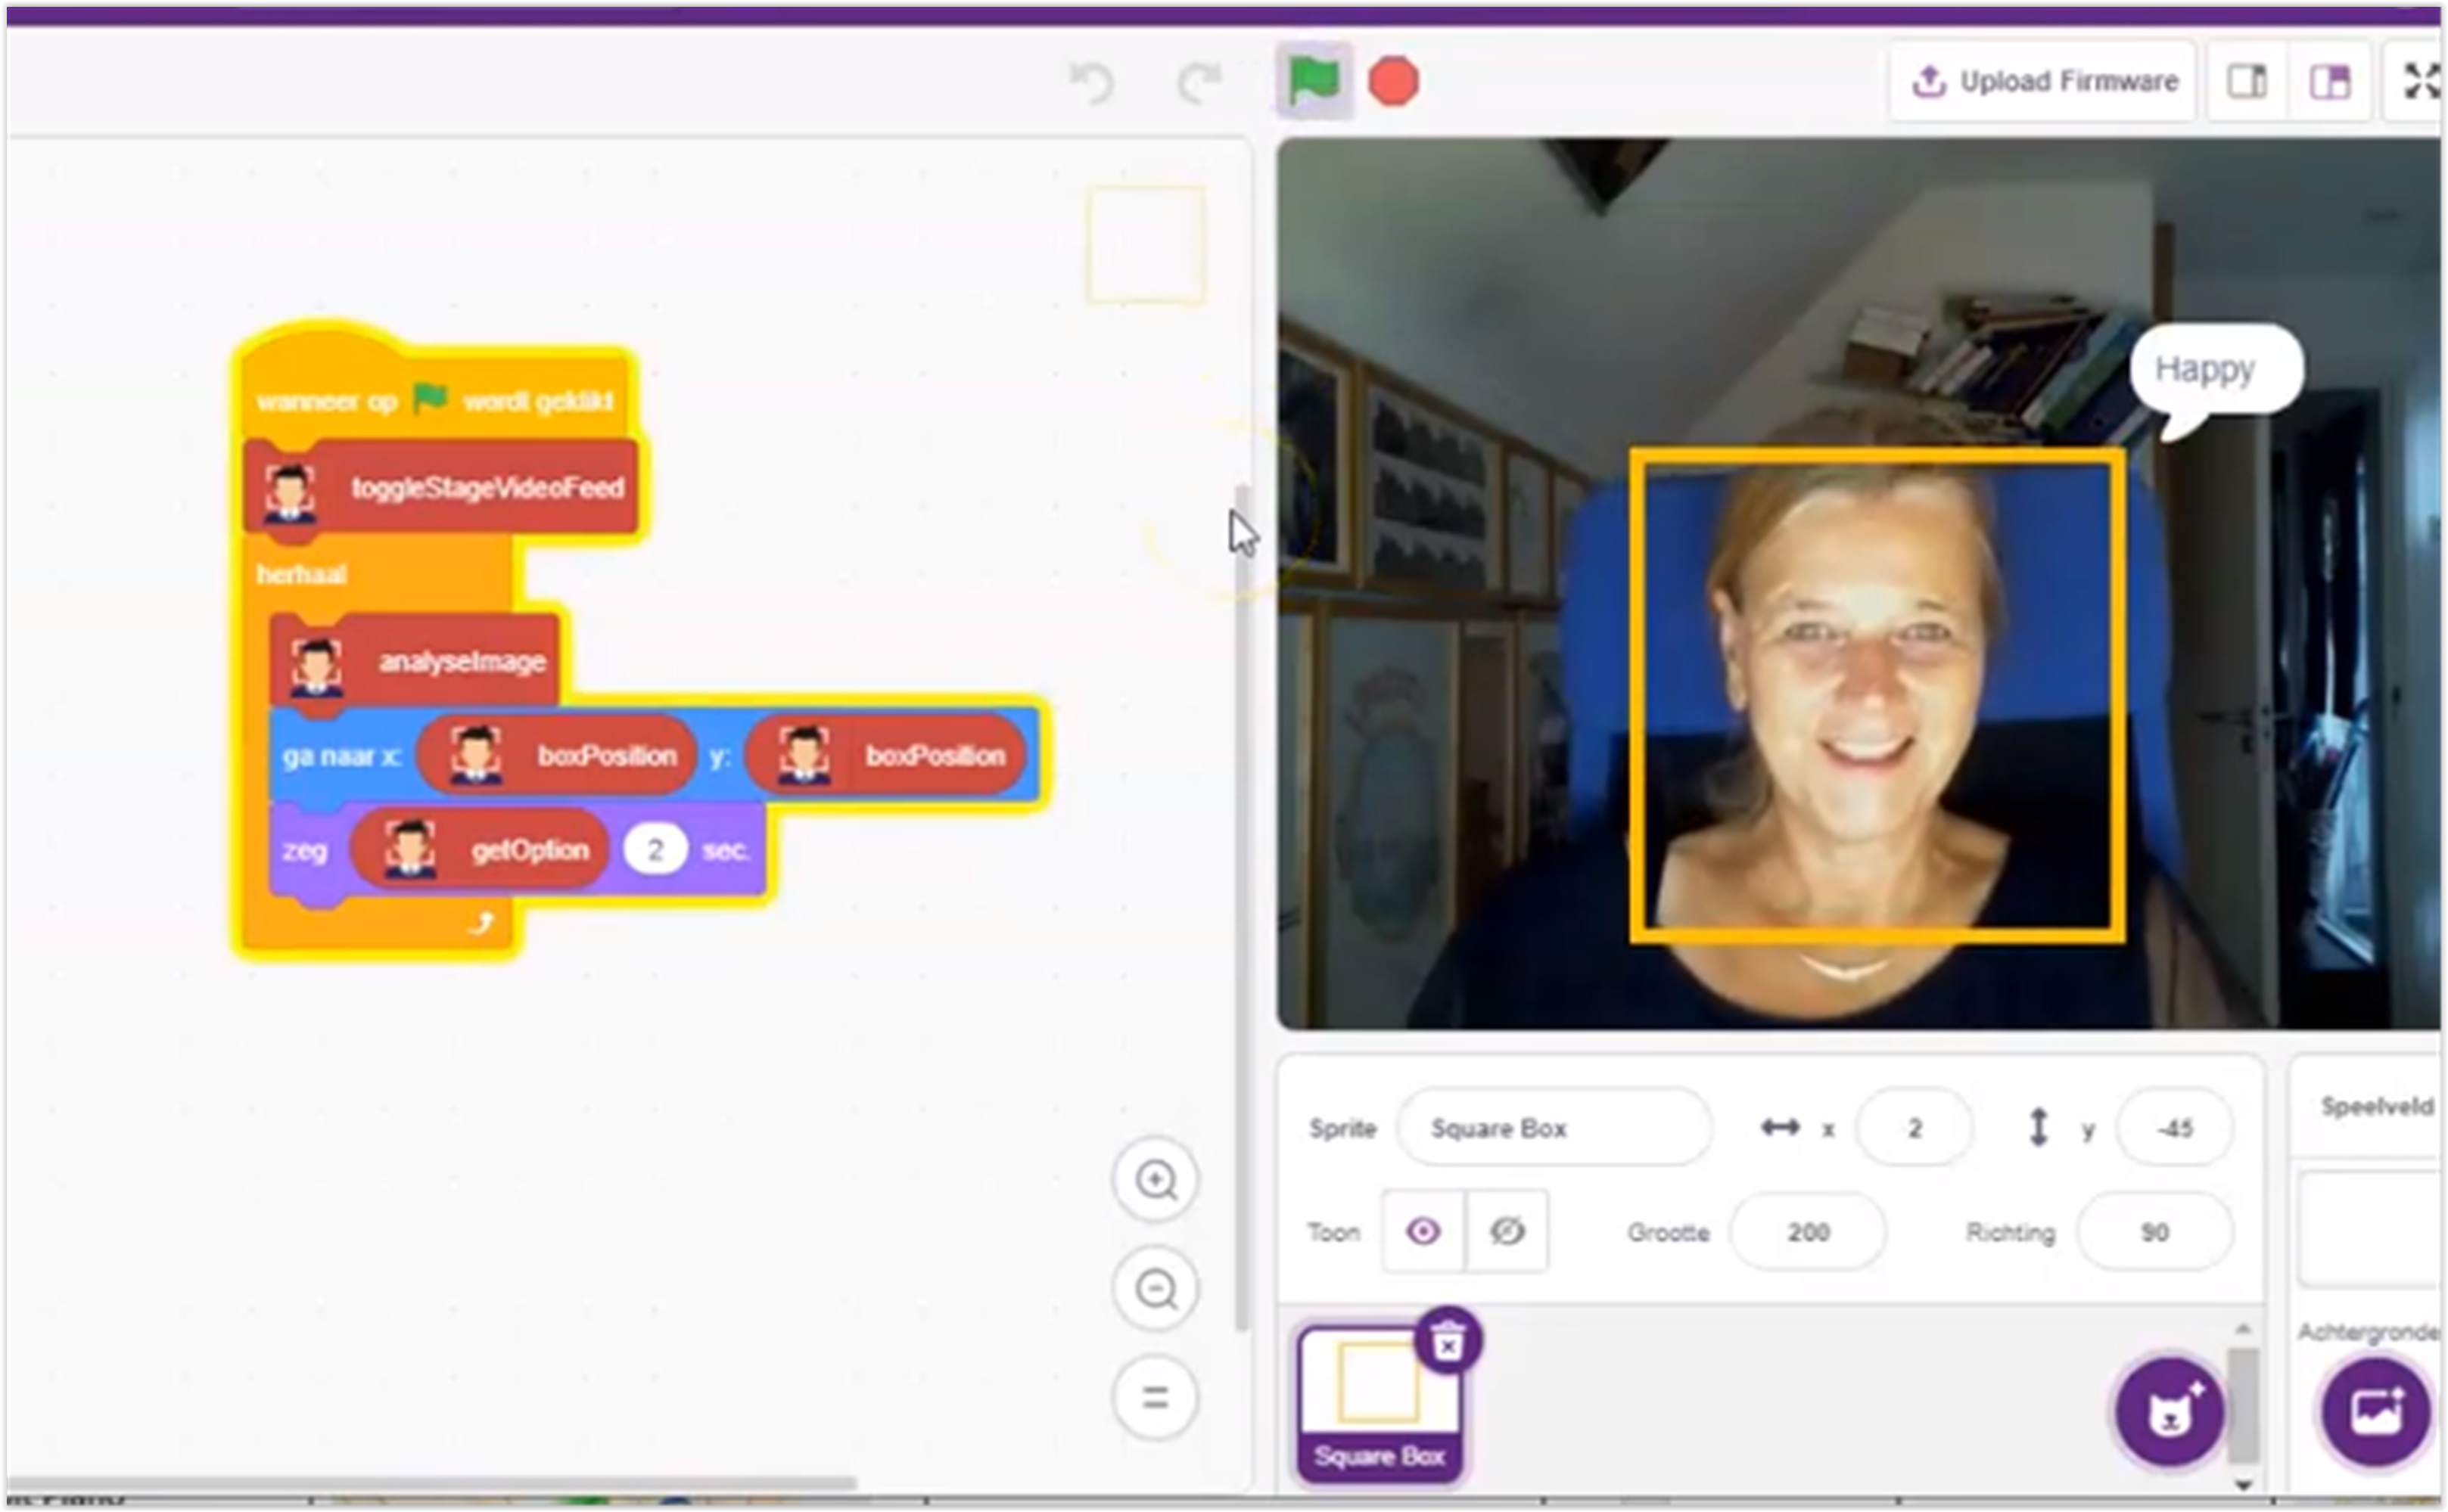The image size is (2448, 1512).
Task: Click the Grootte size field
Action: pyautogui.click(x=1808, y=1232)
